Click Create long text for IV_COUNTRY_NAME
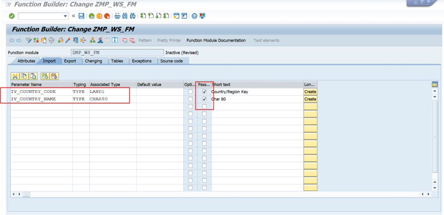444x215 pixels. pyautogui.click(x=311, y=99)
